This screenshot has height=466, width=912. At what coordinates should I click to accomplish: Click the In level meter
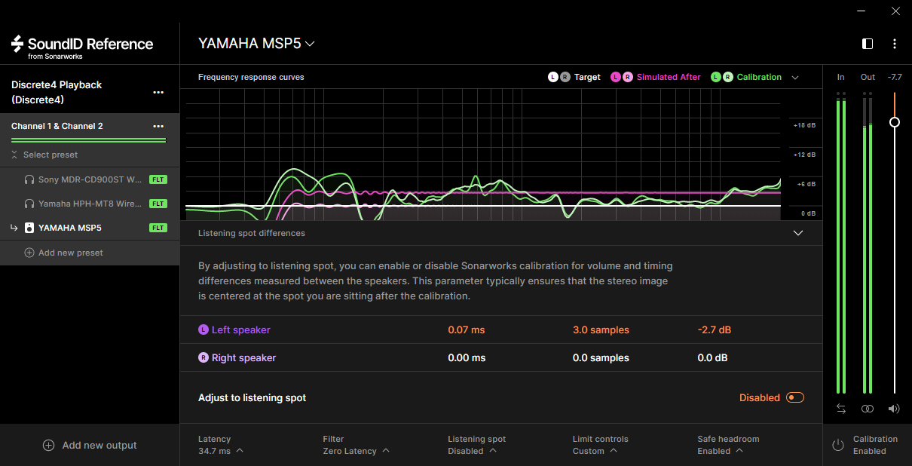point(841,243)
